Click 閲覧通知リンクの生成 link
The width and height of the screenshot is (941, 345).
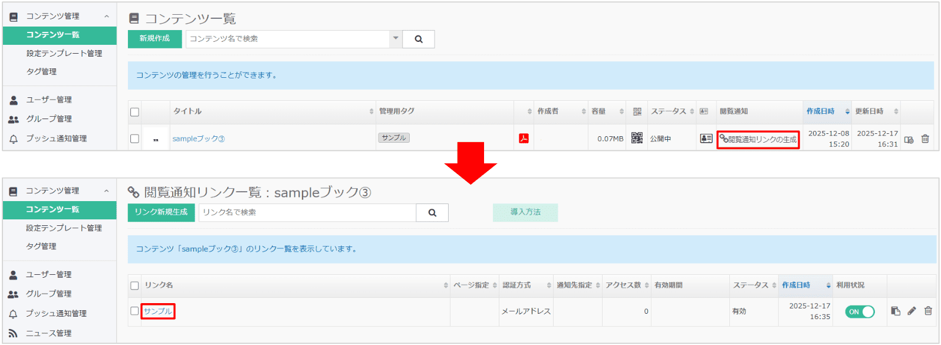pyautogui.click(x=758, y=140)
